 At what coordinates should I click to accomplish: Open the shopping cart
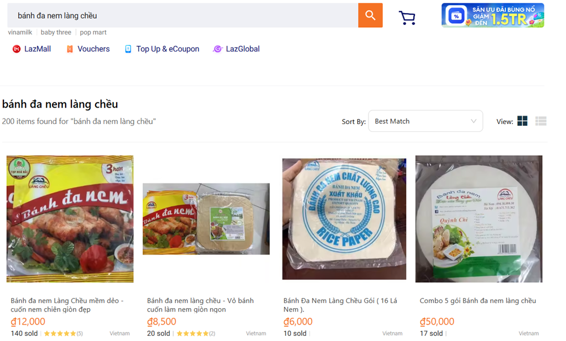407,18
